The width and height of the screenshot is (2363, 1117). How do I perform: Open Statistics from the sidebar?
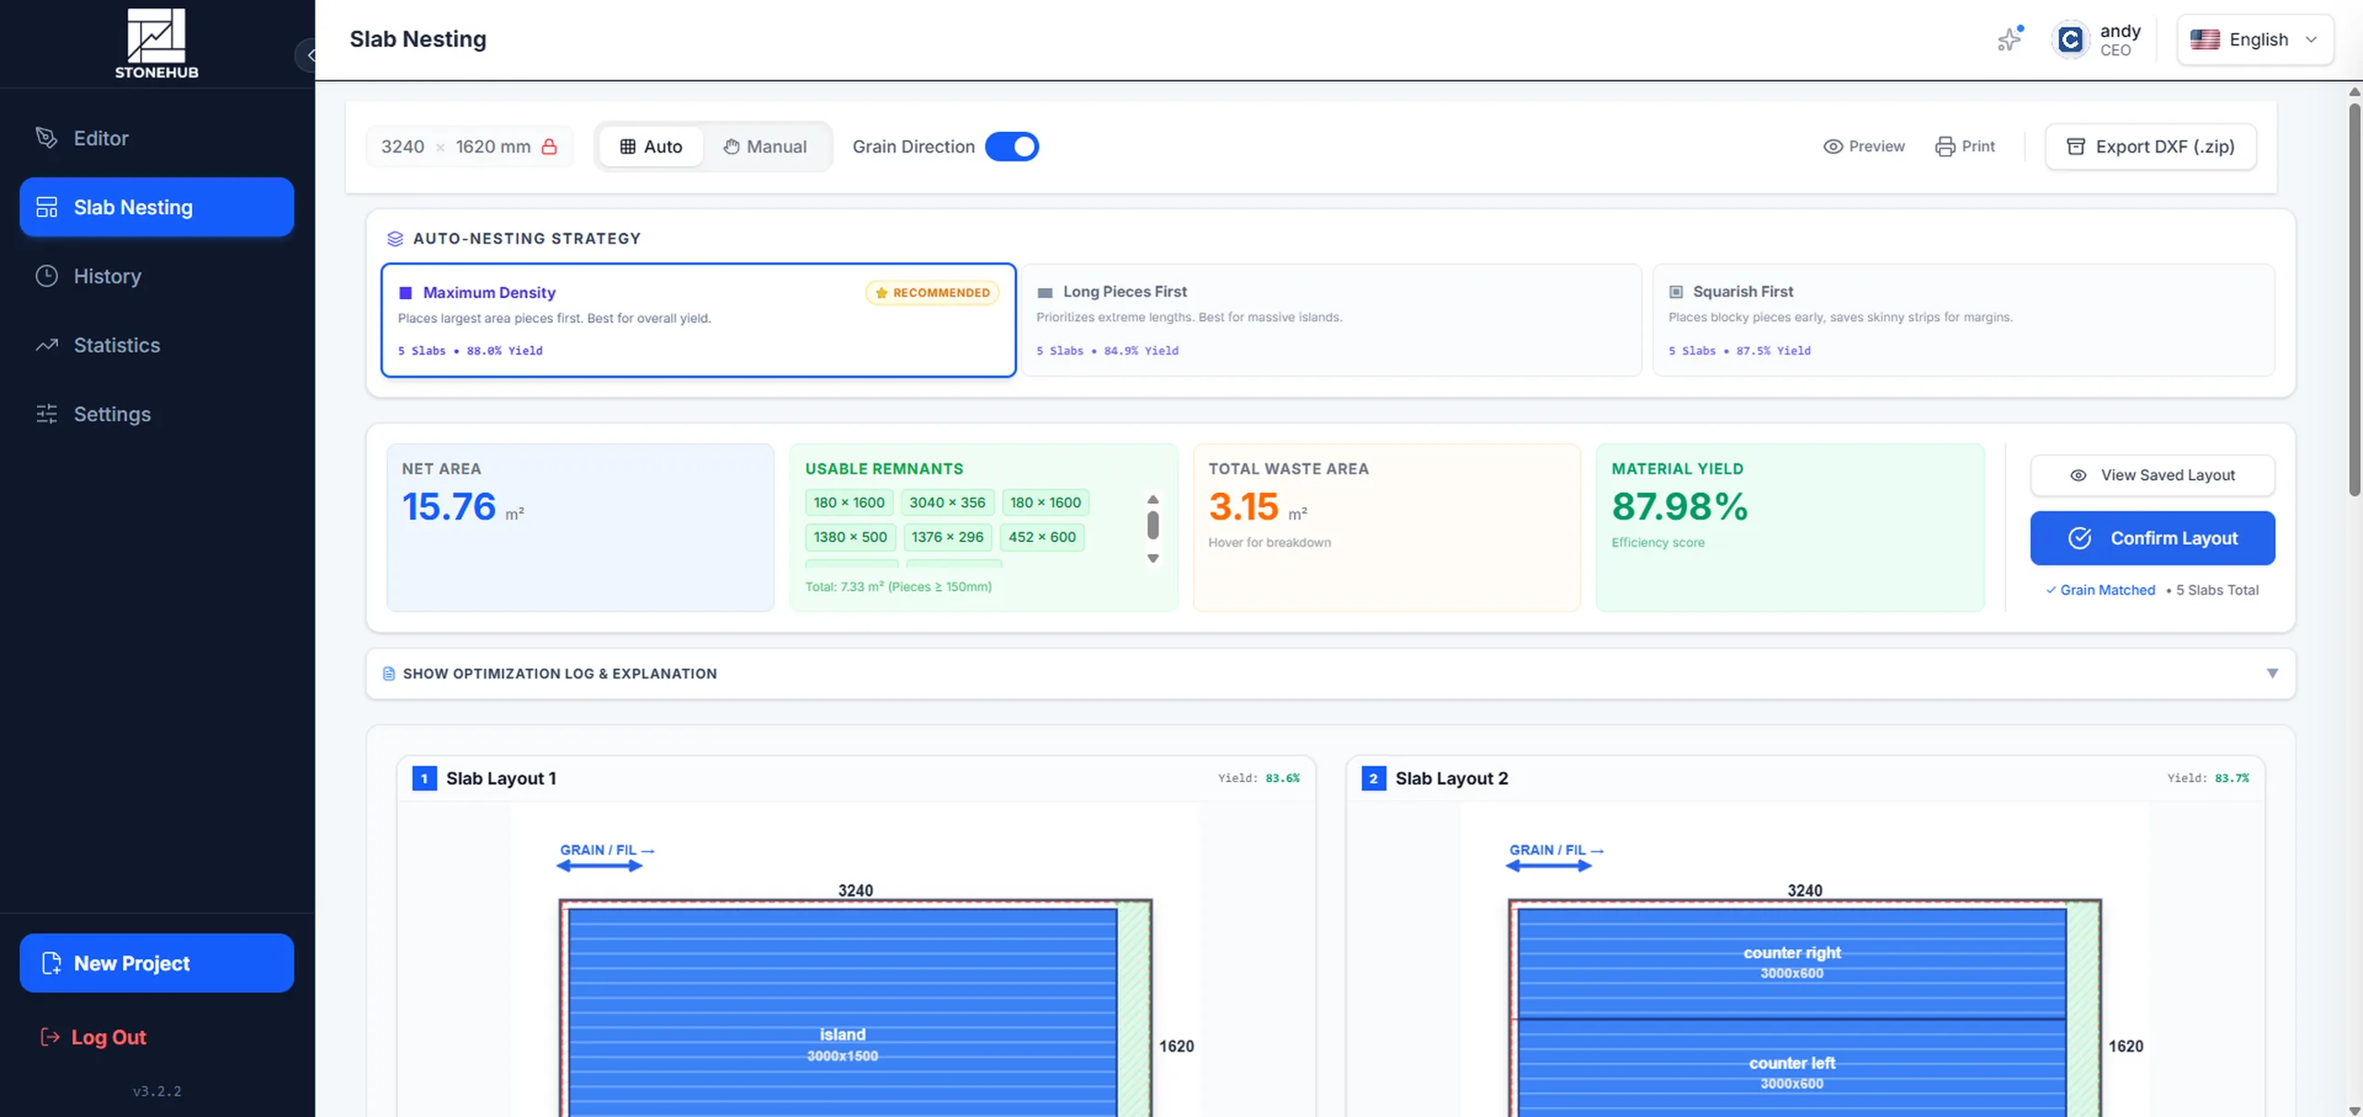pos(157,345)
